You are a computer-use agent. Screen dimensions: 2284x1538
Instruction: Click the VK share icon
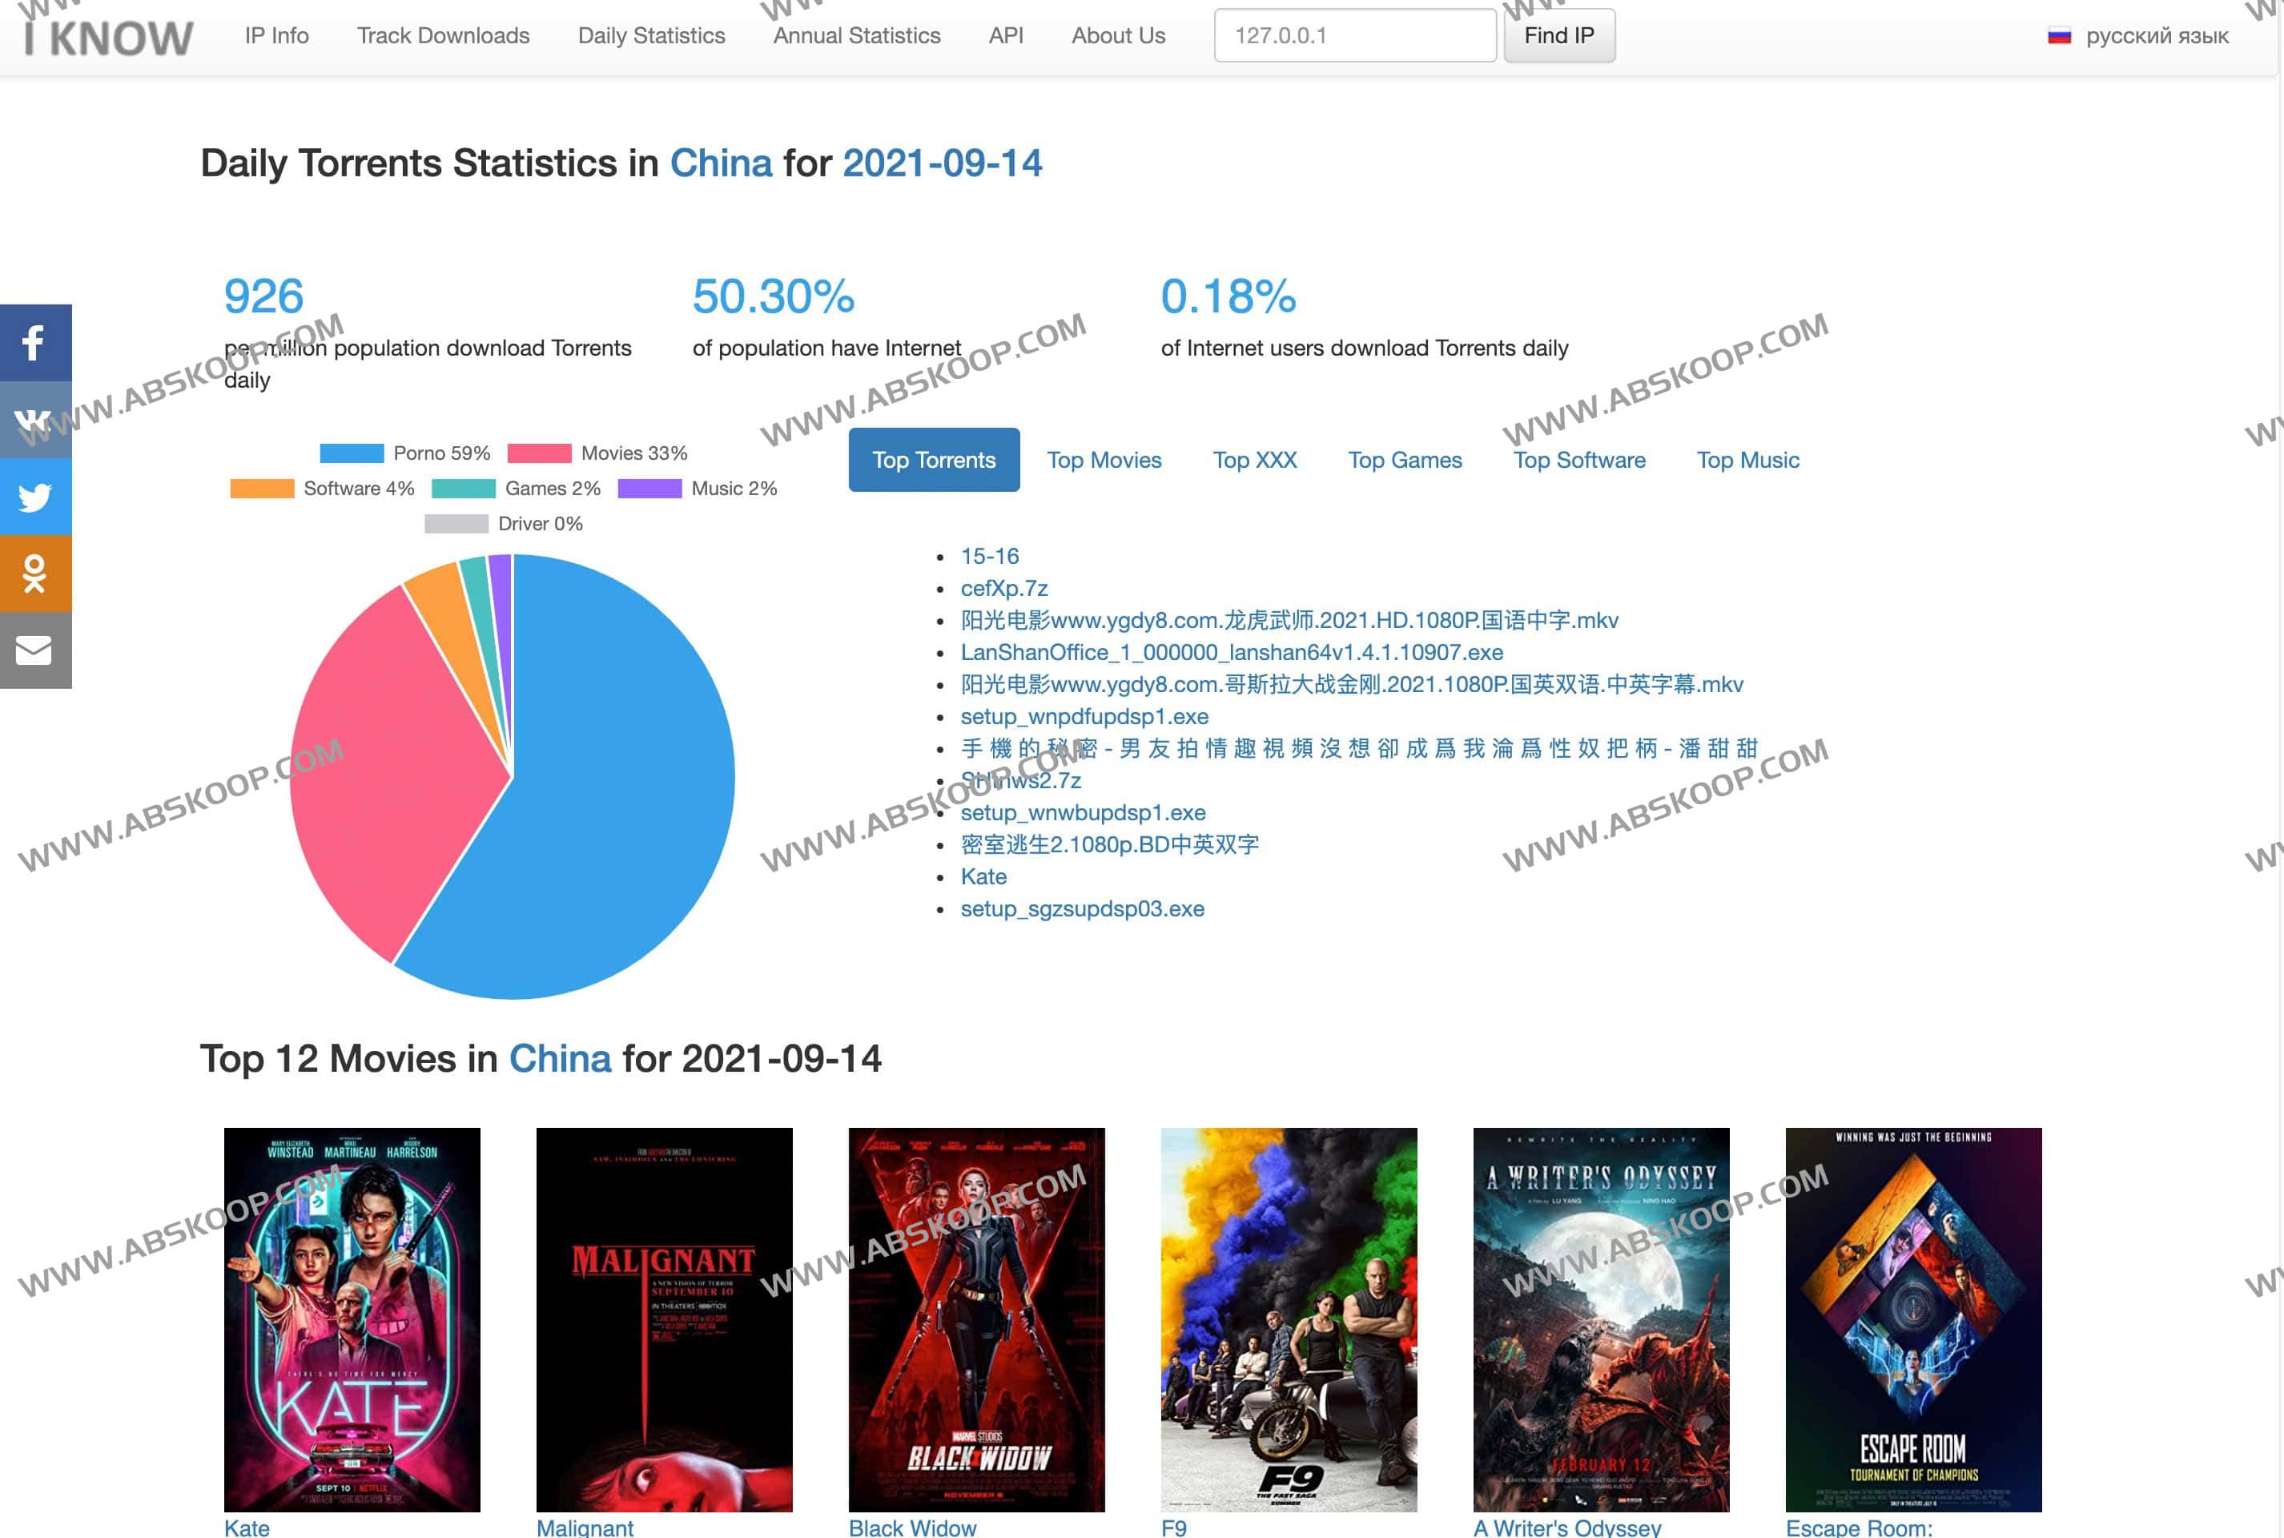(34, 420)
